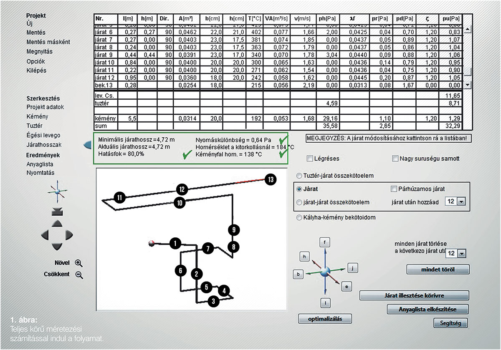The height and width of the screenshot is (350, 501).
Task: Click the table scrollbar down arrow
Action: (467, 84)
